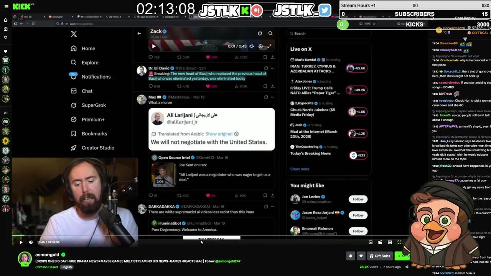Screen dimensions: 491x276
Task: Click the Gift Subs button
Action: click(379, 256)
